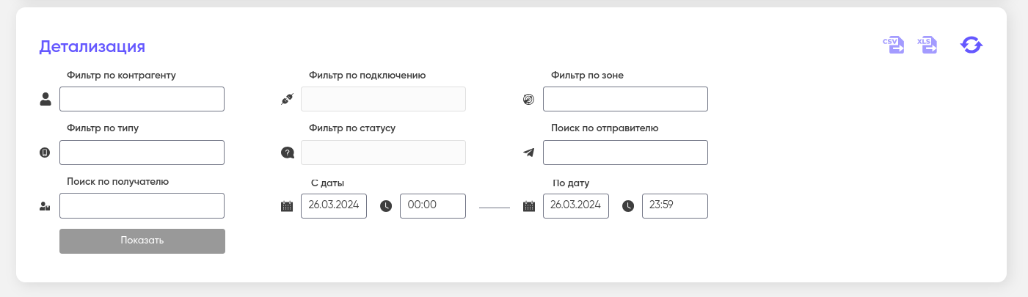
Task: Expand the Фильтр по типу selector
Action: (142, 153)
